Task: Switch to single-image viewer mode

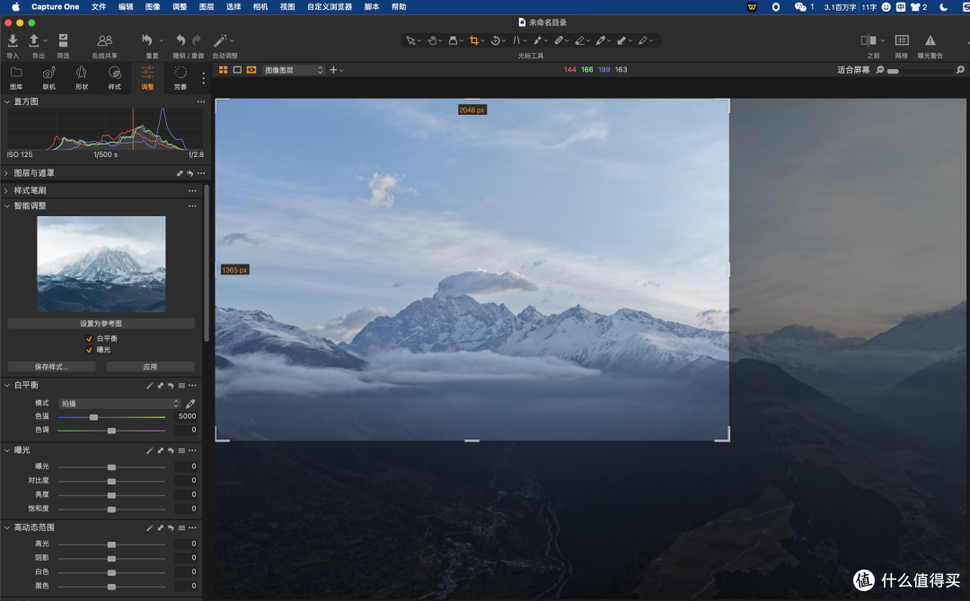Action: [x=237, y=70]
